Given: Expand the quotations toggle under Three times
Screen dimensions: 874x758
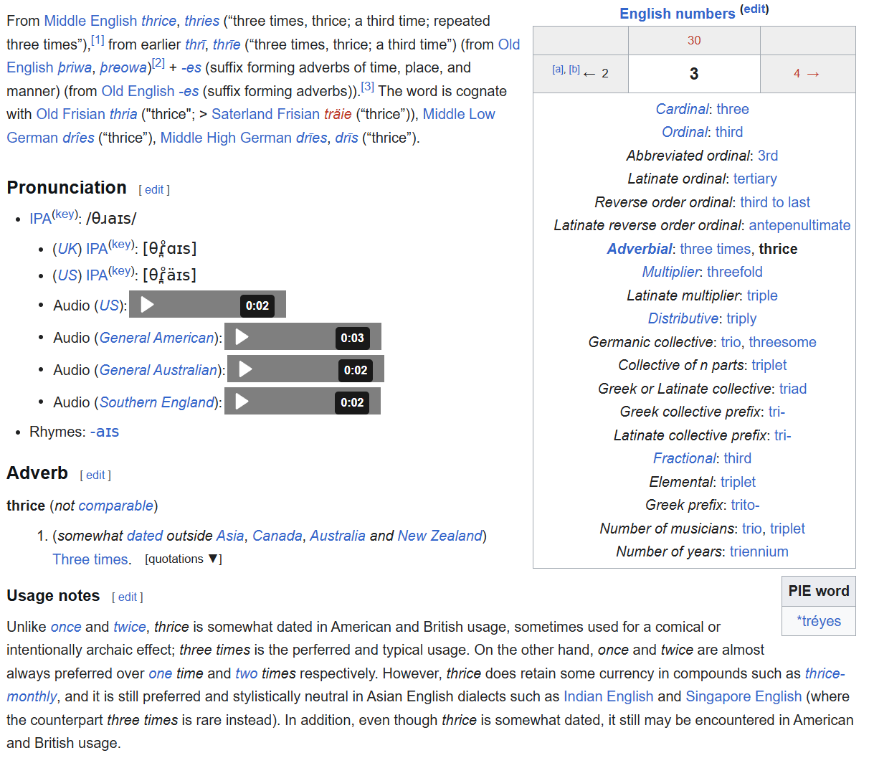Looking at the screenshot, I should [x=184, y=559].
